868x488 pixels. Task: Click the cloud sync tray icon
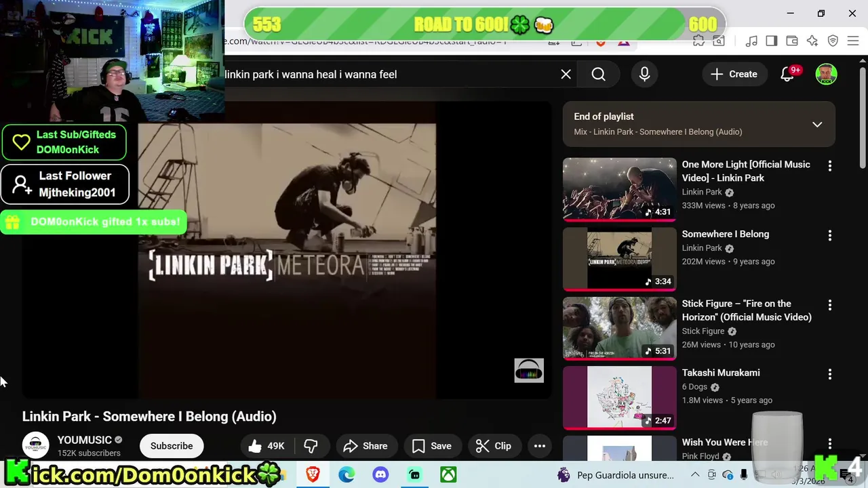(x=728, y=475)
